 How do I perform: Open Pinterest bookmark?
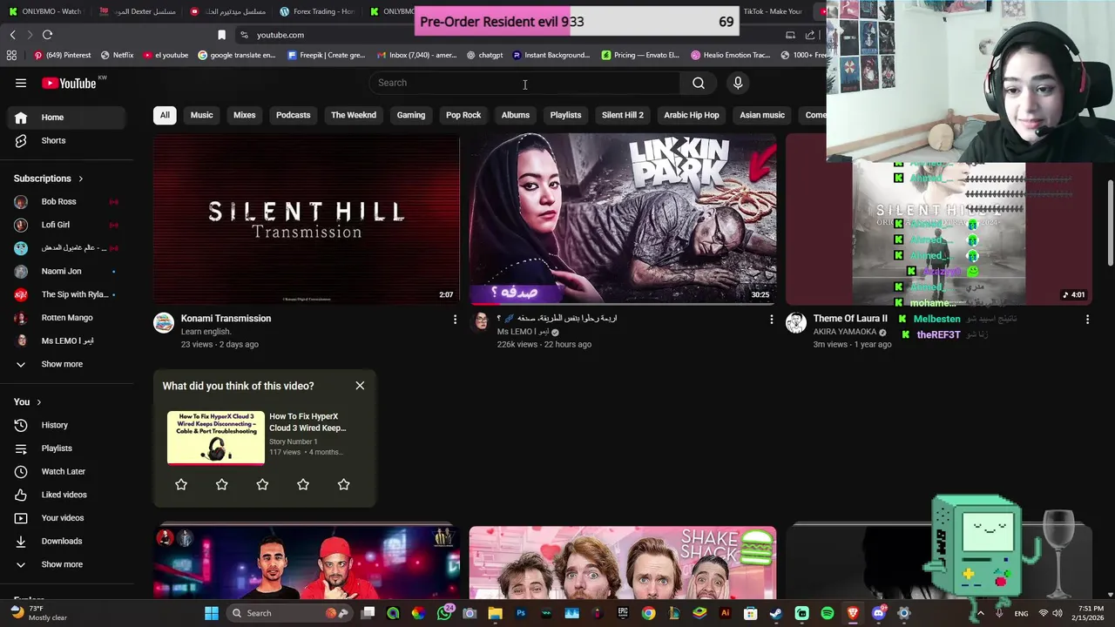click(x=62, y=55)
